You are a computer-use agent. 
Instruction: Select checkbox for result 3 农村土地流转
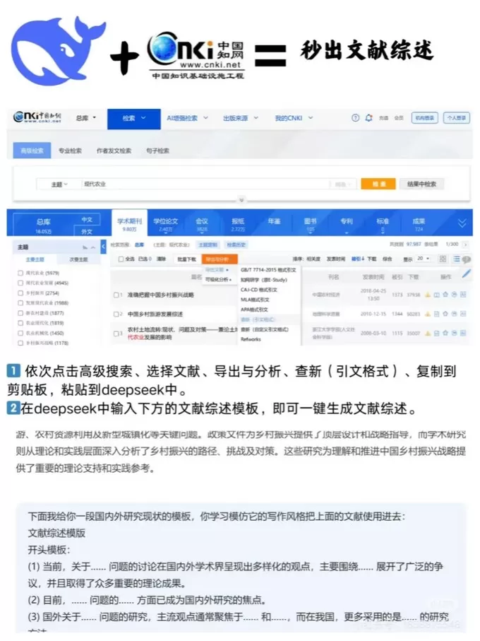point(116,333)
